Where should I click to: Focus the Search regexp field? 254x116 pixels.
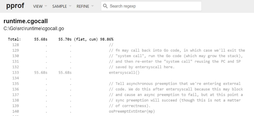(151, 6)
